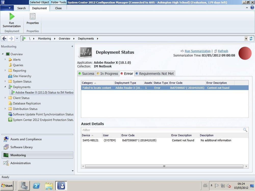Select the Failed to locate content row
The width and height of the screenshot is (255, 191).
tap(165, 88)
